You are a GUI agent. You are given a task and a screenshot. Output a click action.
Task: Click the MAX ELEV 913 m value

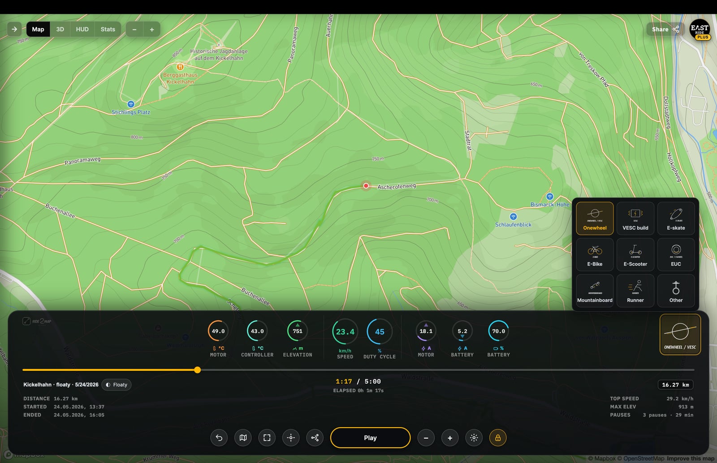686,407
